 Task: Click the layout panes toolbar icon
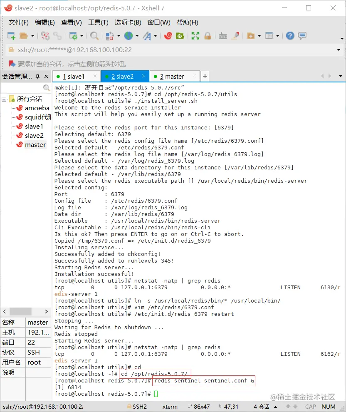(269, 35)
